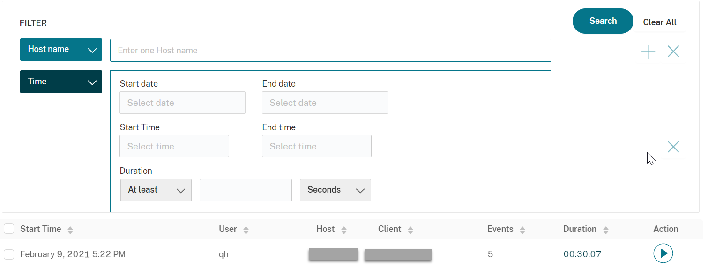Click the plus icon to add filter

(648, 52)
